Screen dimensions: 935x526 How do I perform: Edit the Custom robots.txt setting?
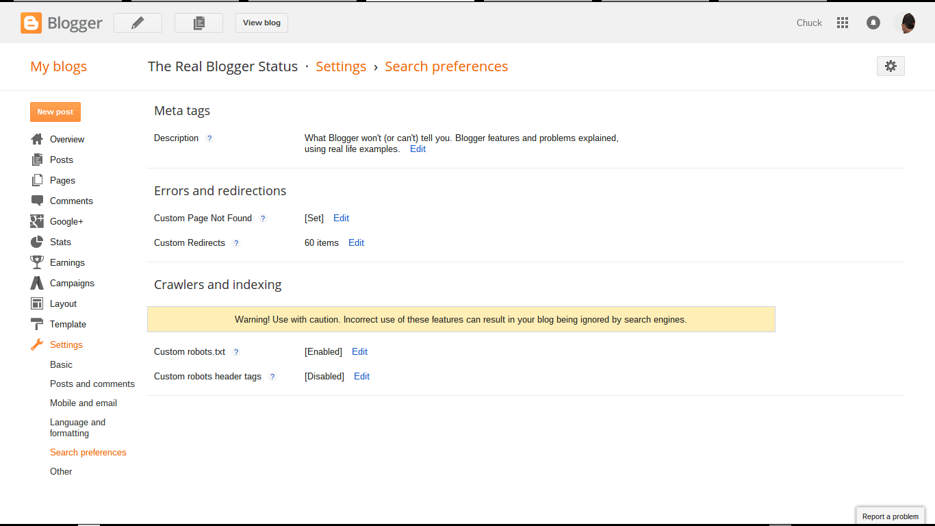click(359, 351)
